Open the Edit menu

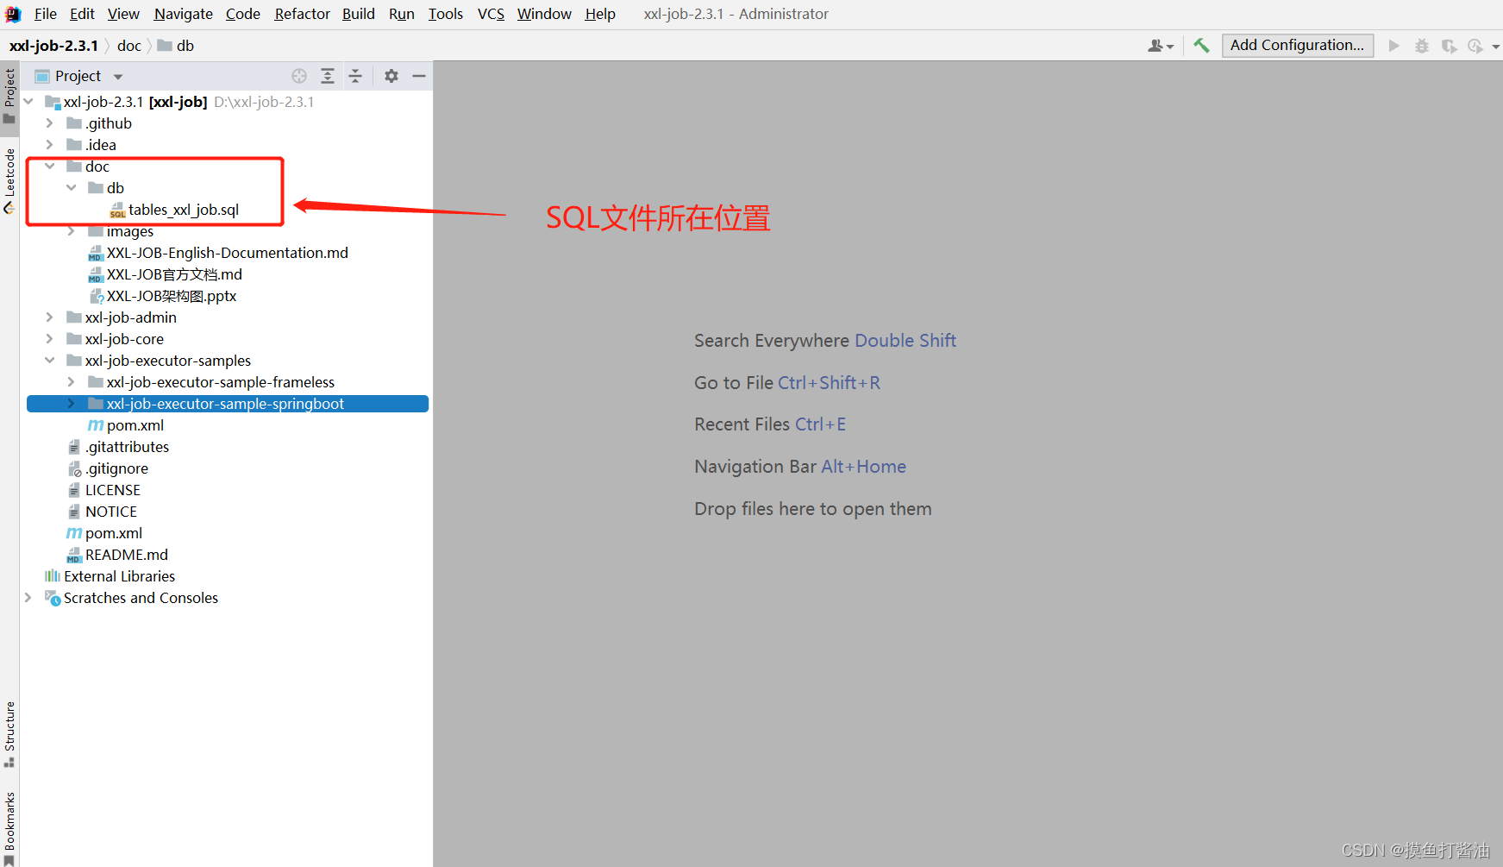(x=82, y=14)
